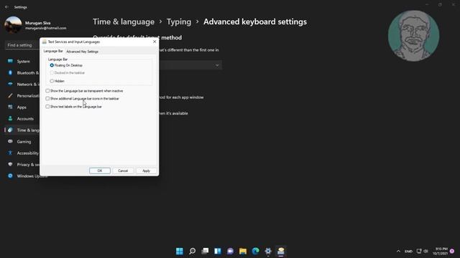
Task: Open the Personalization sidebar icon
Action: [10, 95]
